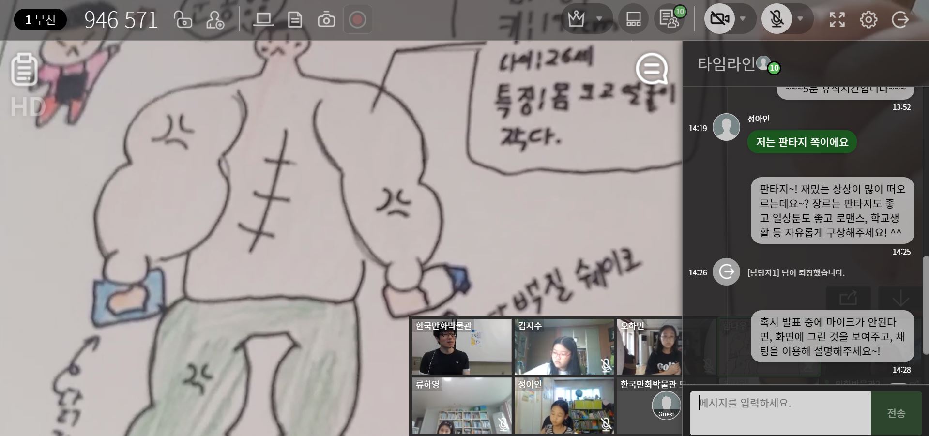Click the '저는 판타지 쪽이에요' chat message
929x436 pixels.
coord(802,142)
